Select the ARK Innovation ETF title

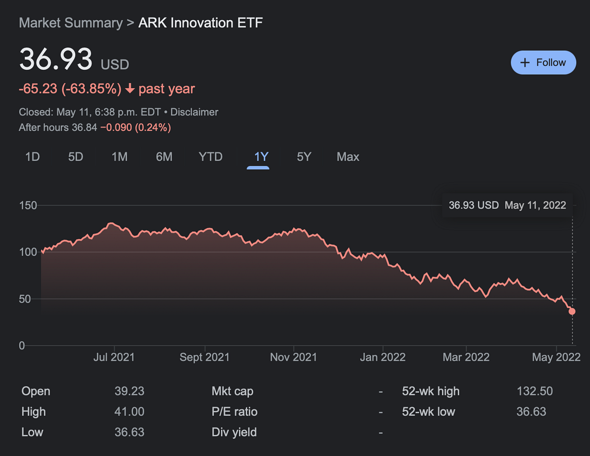click(200, 23)
